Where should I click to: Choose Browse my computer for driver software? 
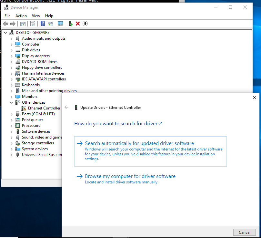[130, 176]
